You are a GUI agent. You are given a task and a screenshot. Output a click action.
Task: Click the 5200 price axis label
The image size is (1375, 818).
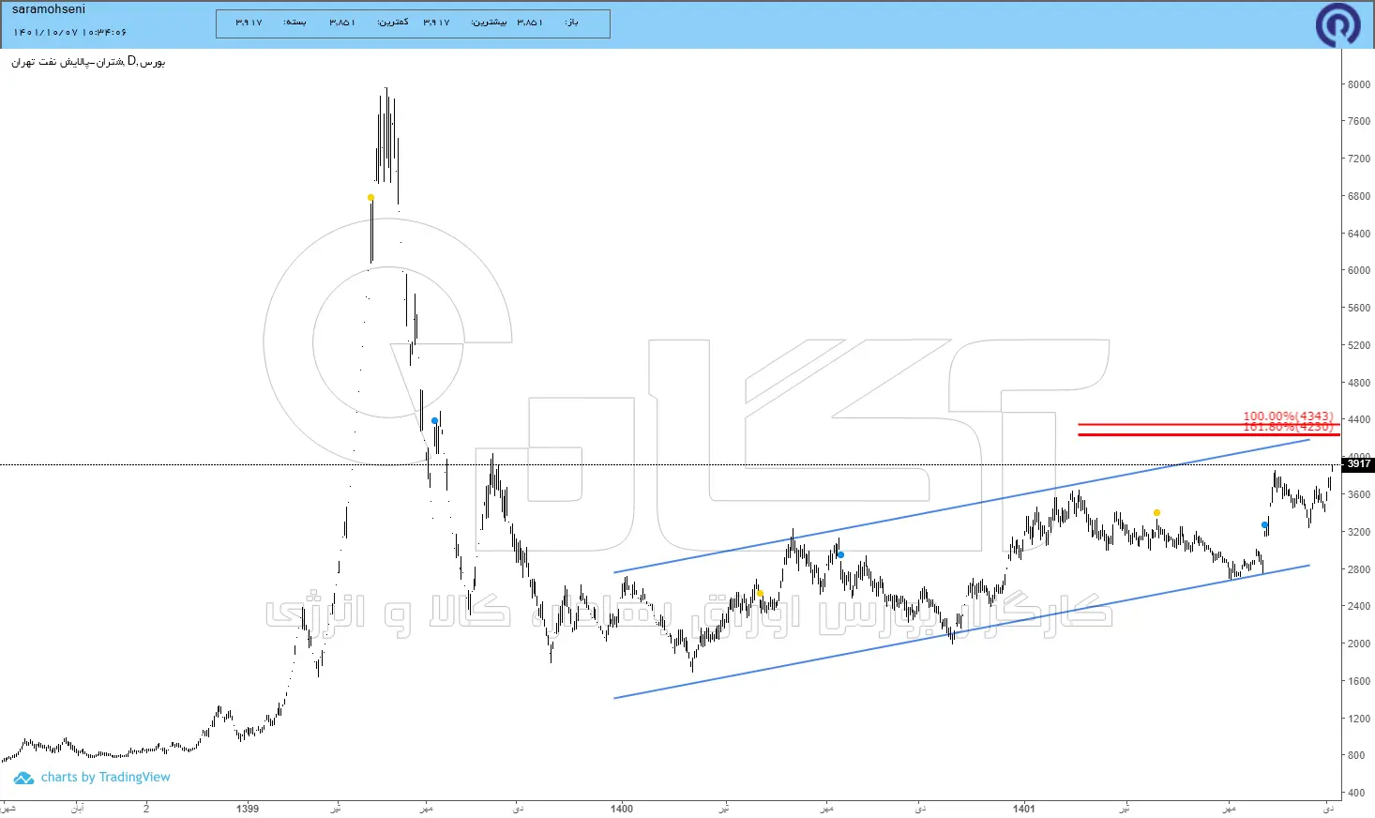[1358, 346]
